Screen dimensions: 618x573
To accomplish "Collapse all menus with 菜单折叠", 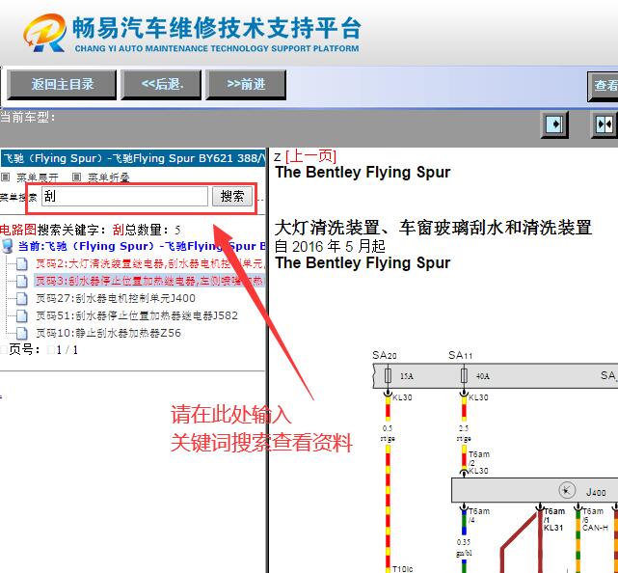I will pos(108,177).
